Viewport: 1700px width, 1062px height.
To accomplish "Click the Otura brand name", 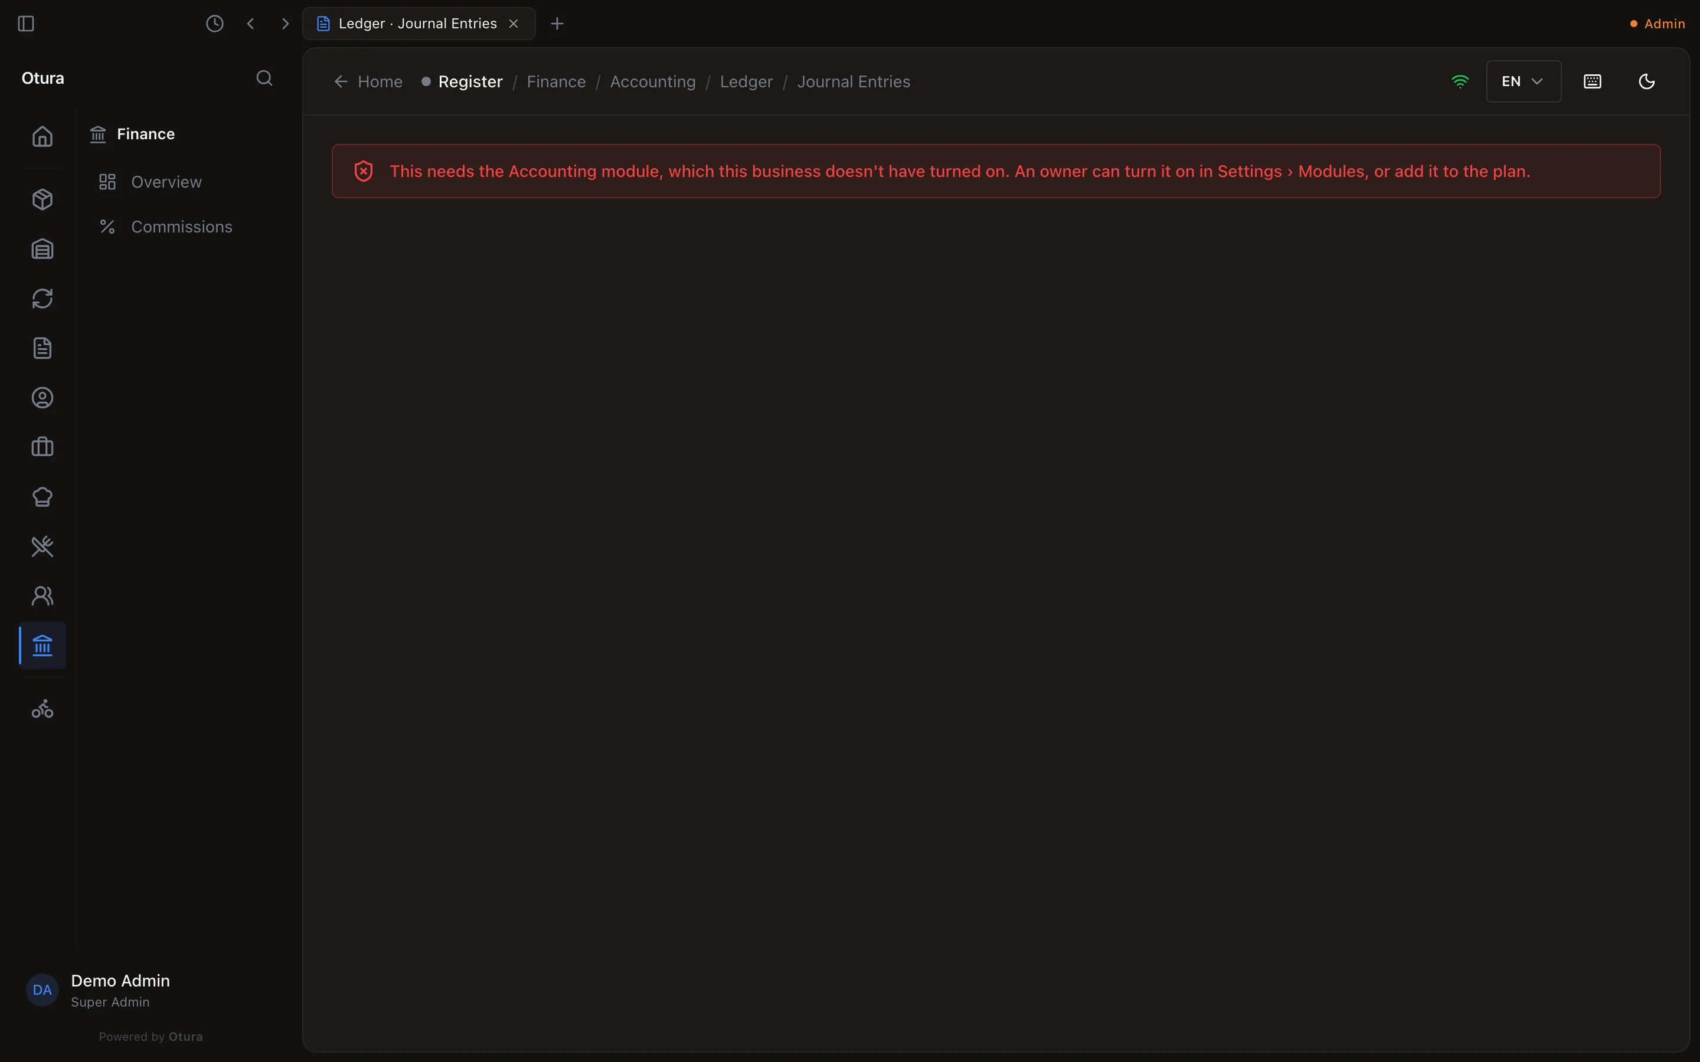I will click(43, 78).
